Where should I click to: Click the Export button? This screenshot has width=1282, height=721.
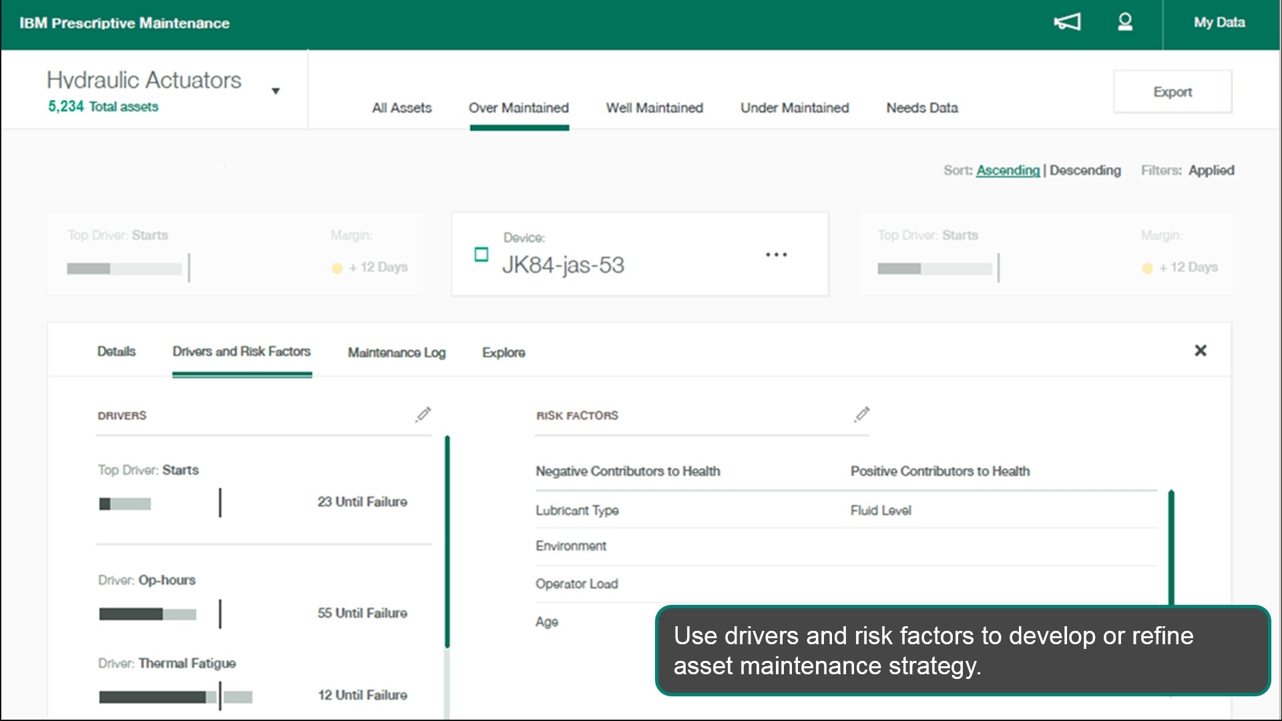pyautogui.click(x=1172, y=91)
